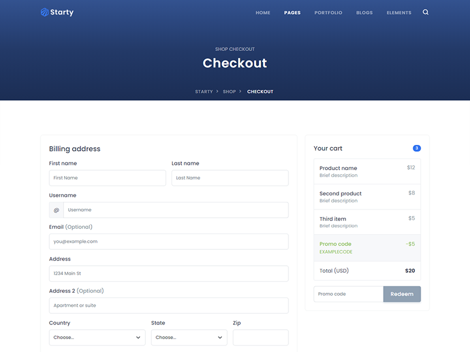The width and height of the screenshot is (470, 352).
Task: Open the Pages menu item
Action: coord(292,13)
